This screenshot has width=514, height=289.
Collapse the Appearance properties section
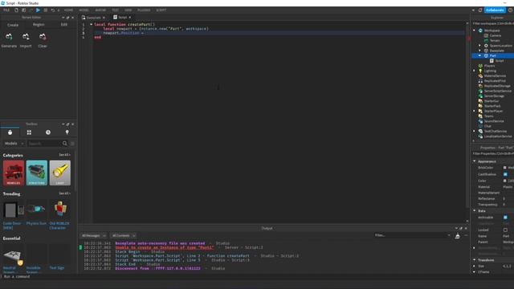[x=475, y=161]
